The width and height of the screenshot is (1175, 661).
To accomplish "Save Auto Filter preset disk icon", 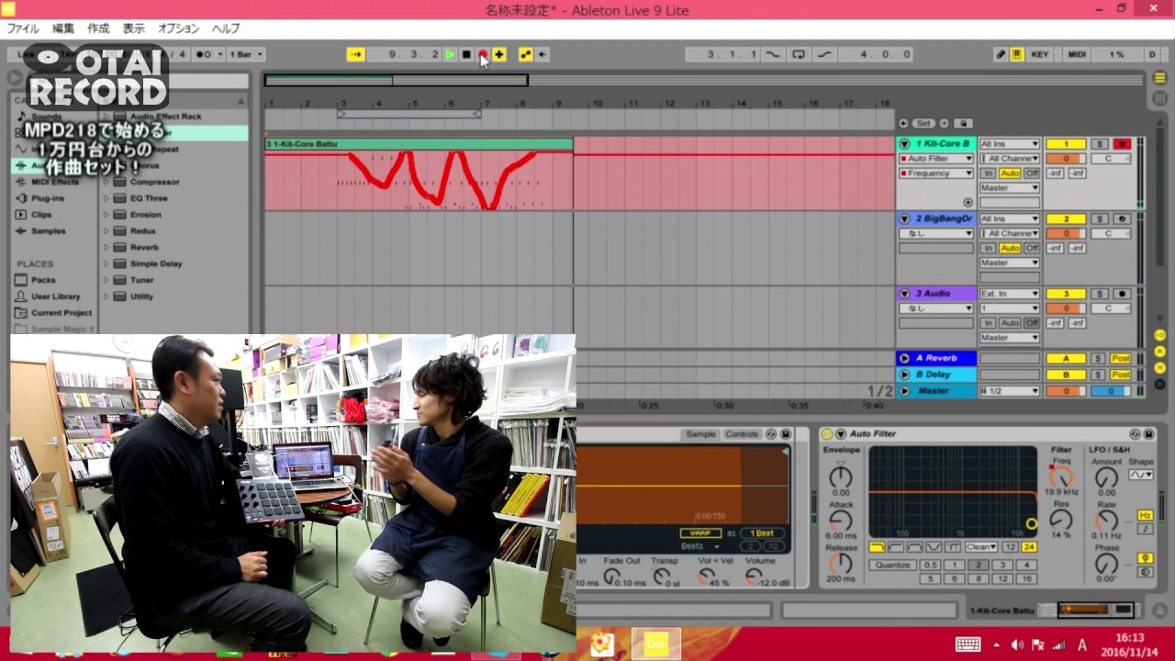I will [1148, 433].
